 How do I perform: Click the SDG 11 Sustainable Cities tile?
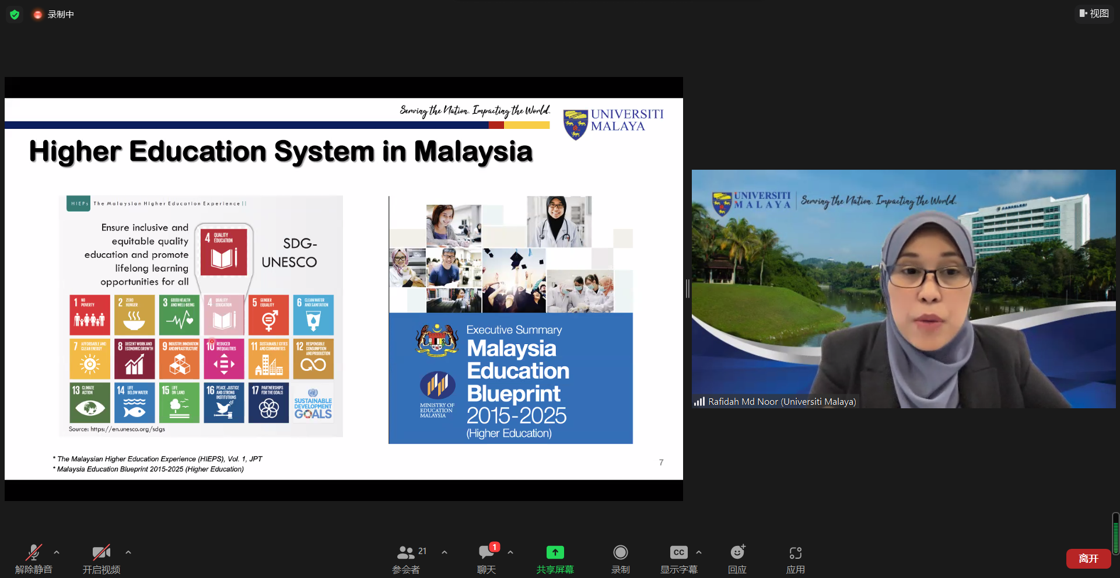pyautogui.click(x=268, y=359)
